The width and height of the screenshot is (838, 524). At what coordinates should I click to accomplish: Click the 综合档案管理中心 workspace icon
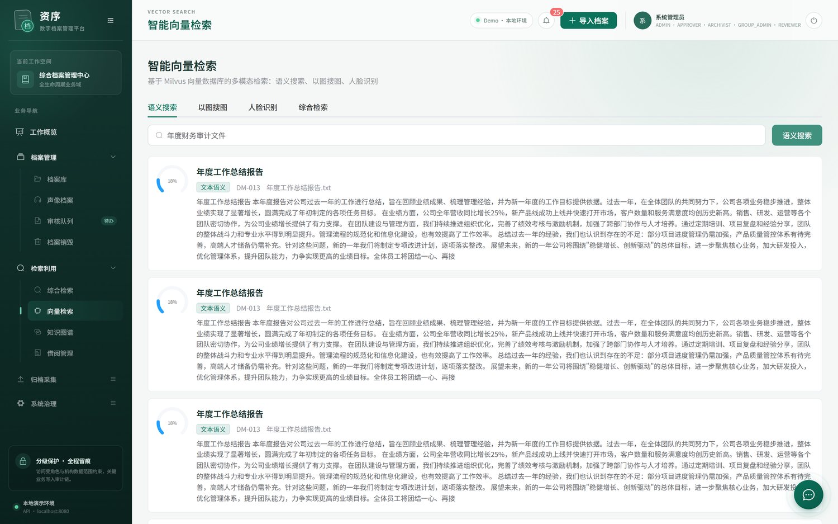(x=25, y=79)
